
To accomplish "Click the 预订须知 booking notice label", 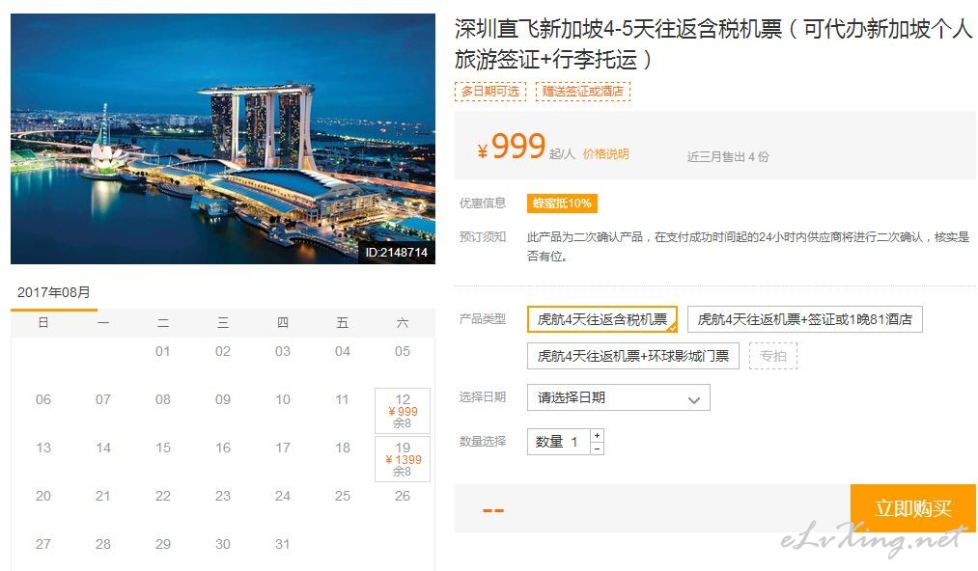I will (x=482, y=237).
